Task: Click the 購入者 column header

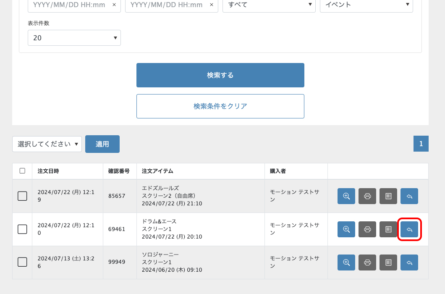Action: click(278, 171)
